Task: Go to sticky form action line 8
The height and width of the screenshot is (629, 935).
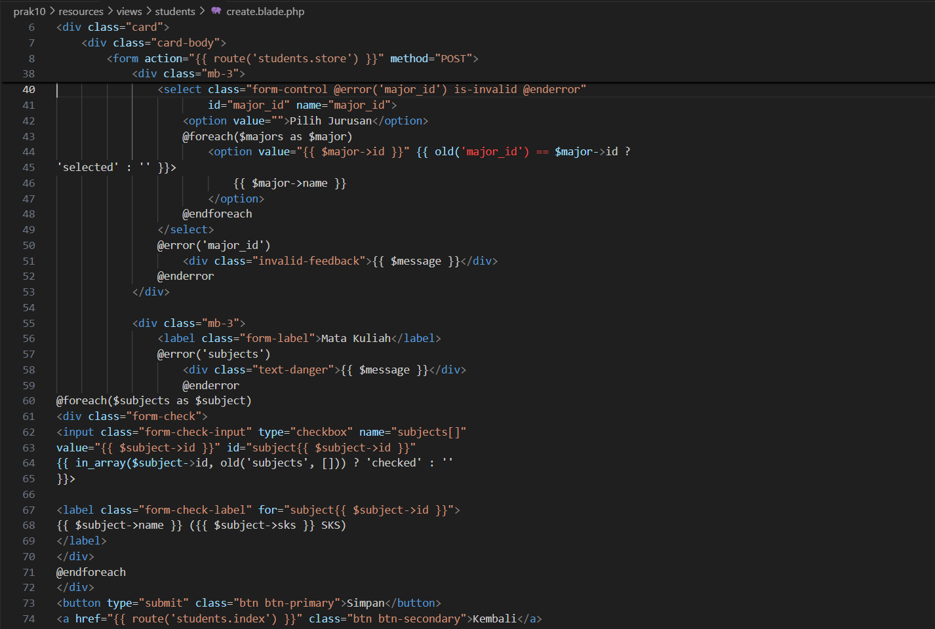Action: [x=292, y=58]
